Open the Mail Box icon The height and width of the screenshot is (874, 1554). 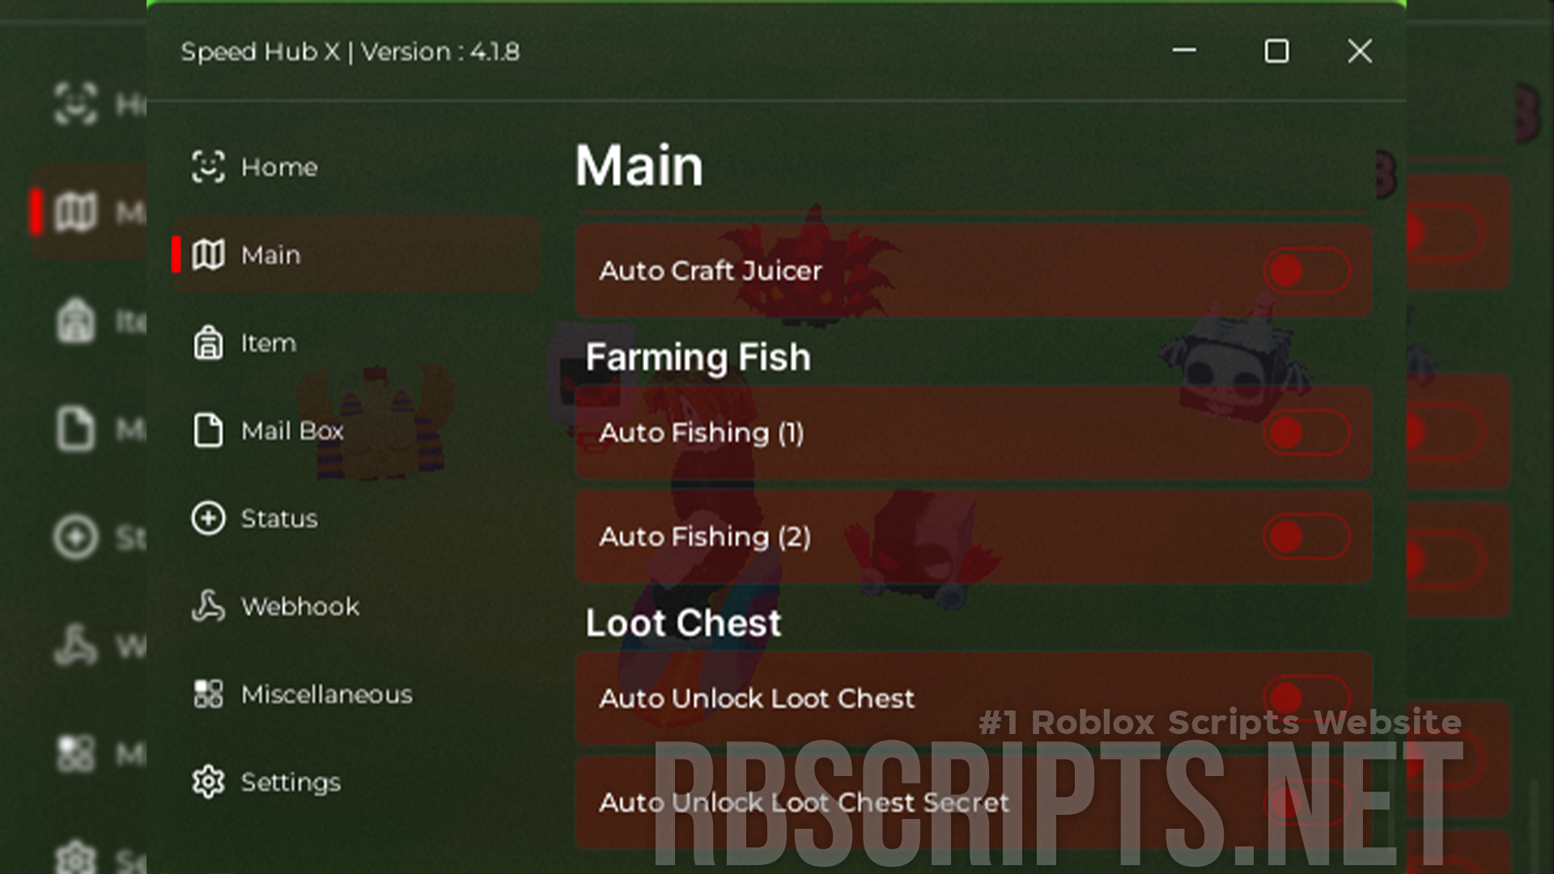coord(207,429)
